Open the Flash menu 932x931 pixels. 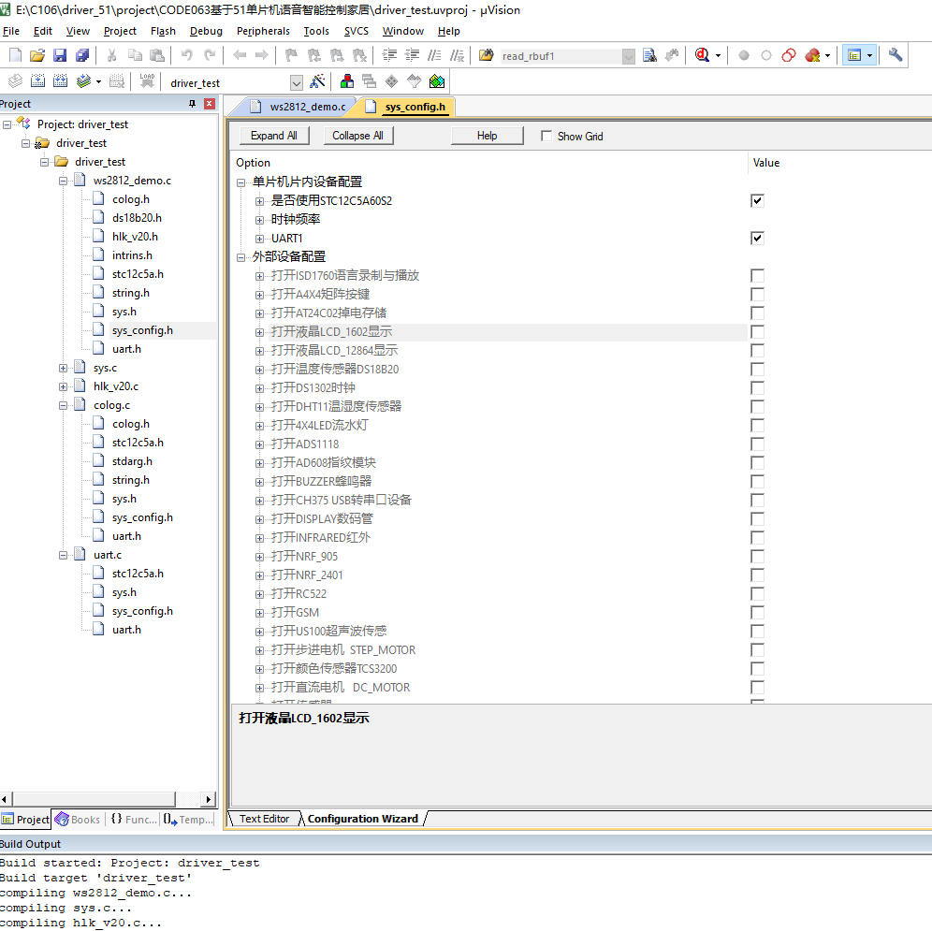[x=163, y=31]
